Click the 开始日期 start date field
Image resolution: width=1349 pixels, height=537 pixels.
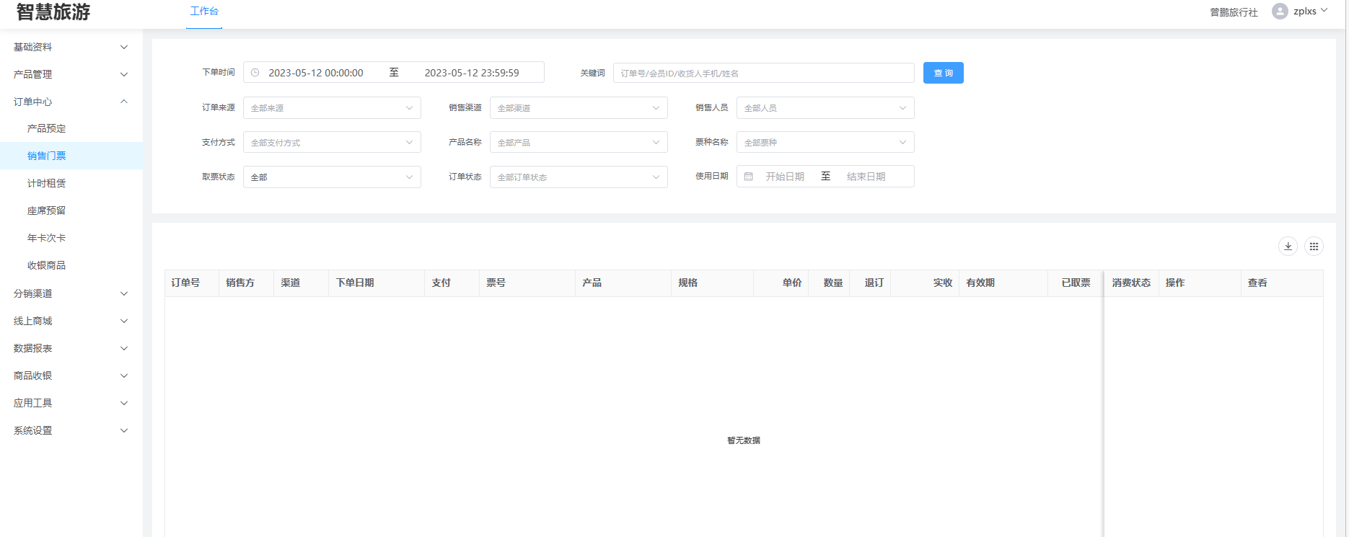pos(785,177)
